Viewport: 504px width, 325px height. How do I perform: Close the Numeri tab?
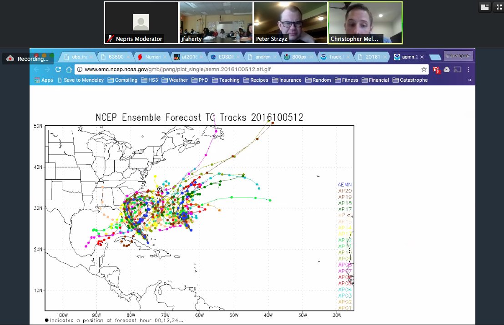click(165, 57)
